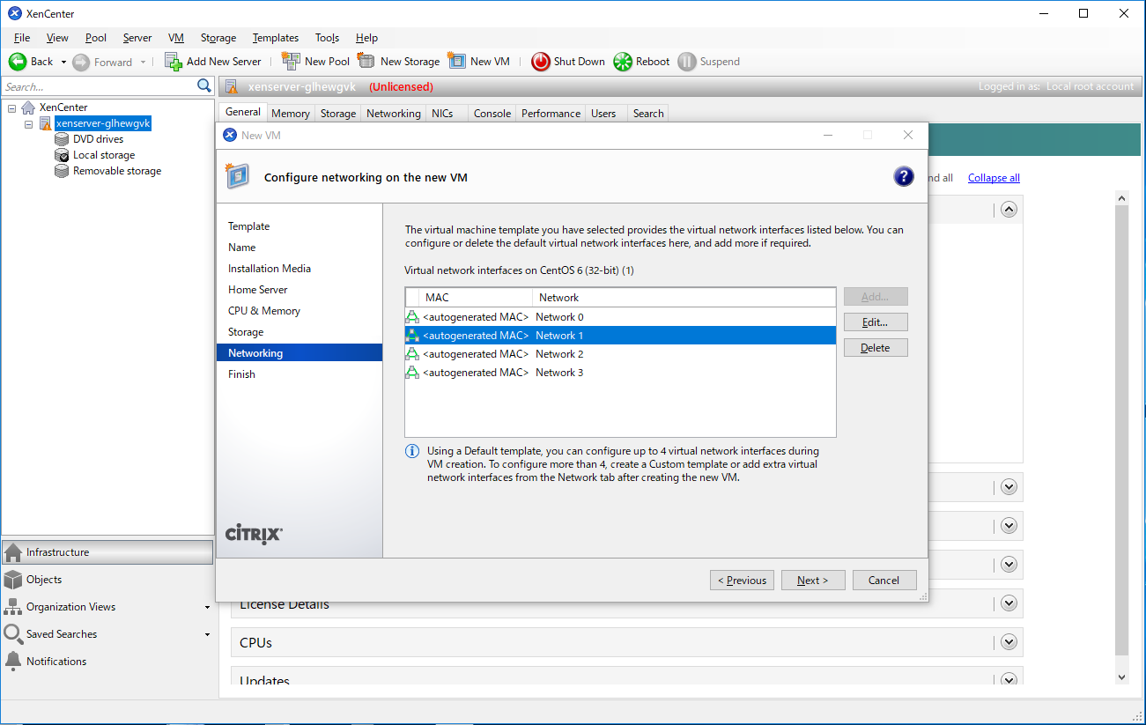
Task: Collapse the CPUs section chevron
Action: click(x=1008, y=641)
